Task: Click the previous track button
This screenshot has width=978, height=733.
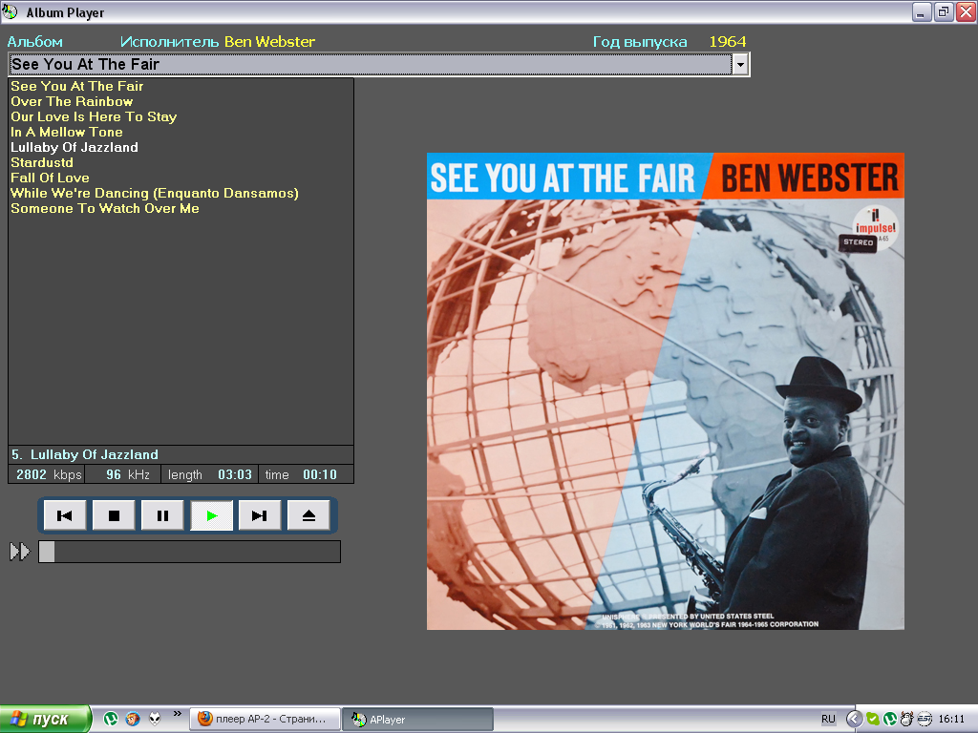Action: tap(65, 515)
